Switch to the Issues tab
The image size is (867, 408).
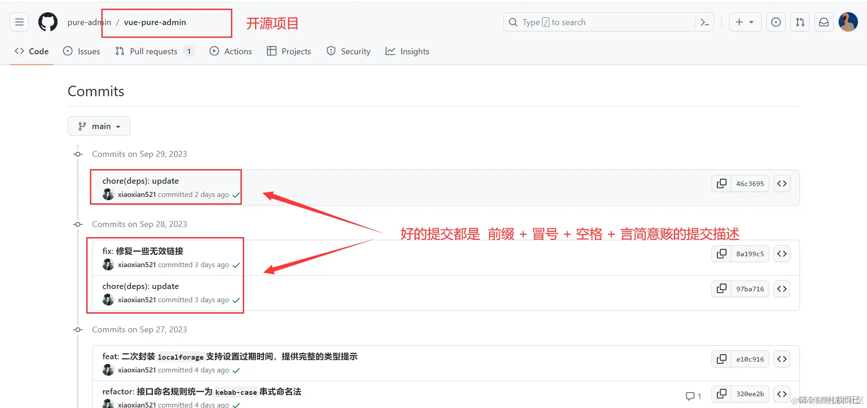(82, 51)
